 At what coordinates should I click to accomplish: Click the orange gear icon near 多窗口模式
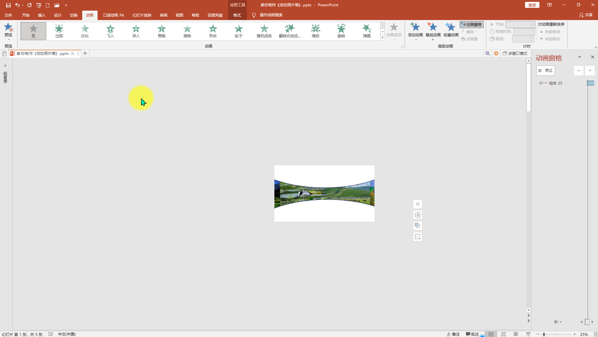[x=496, y=53]
